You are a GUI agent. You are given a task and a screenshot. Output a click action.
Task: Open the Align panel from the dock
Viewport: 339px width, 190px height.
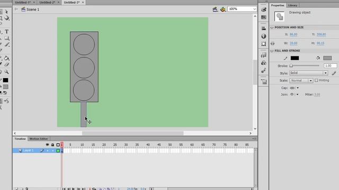click(x=264, y=28)
